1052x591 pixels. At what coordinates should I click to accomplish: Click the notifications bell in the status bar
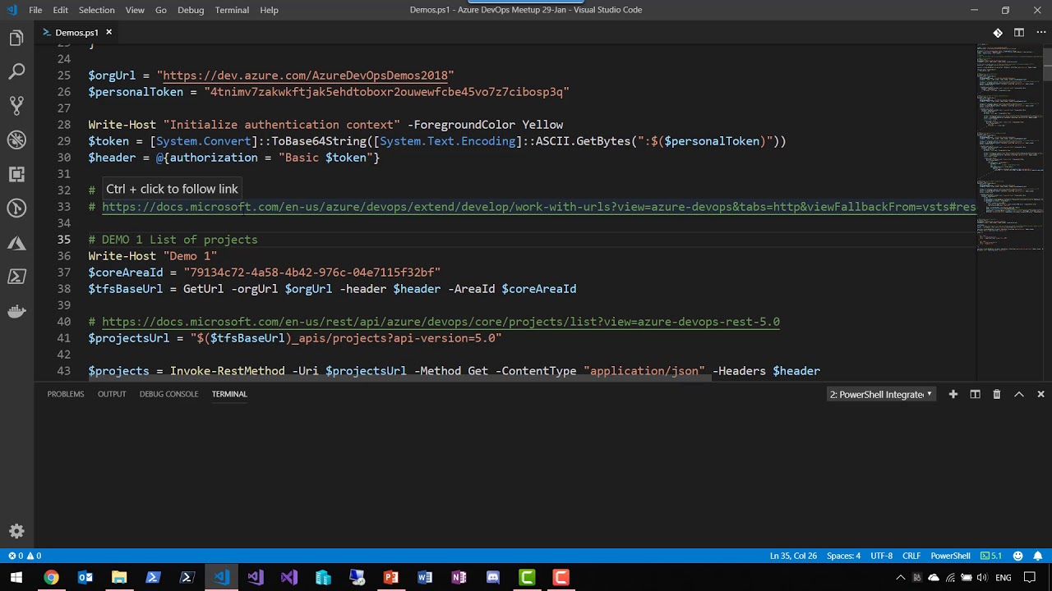click(x=1039, y=556)
